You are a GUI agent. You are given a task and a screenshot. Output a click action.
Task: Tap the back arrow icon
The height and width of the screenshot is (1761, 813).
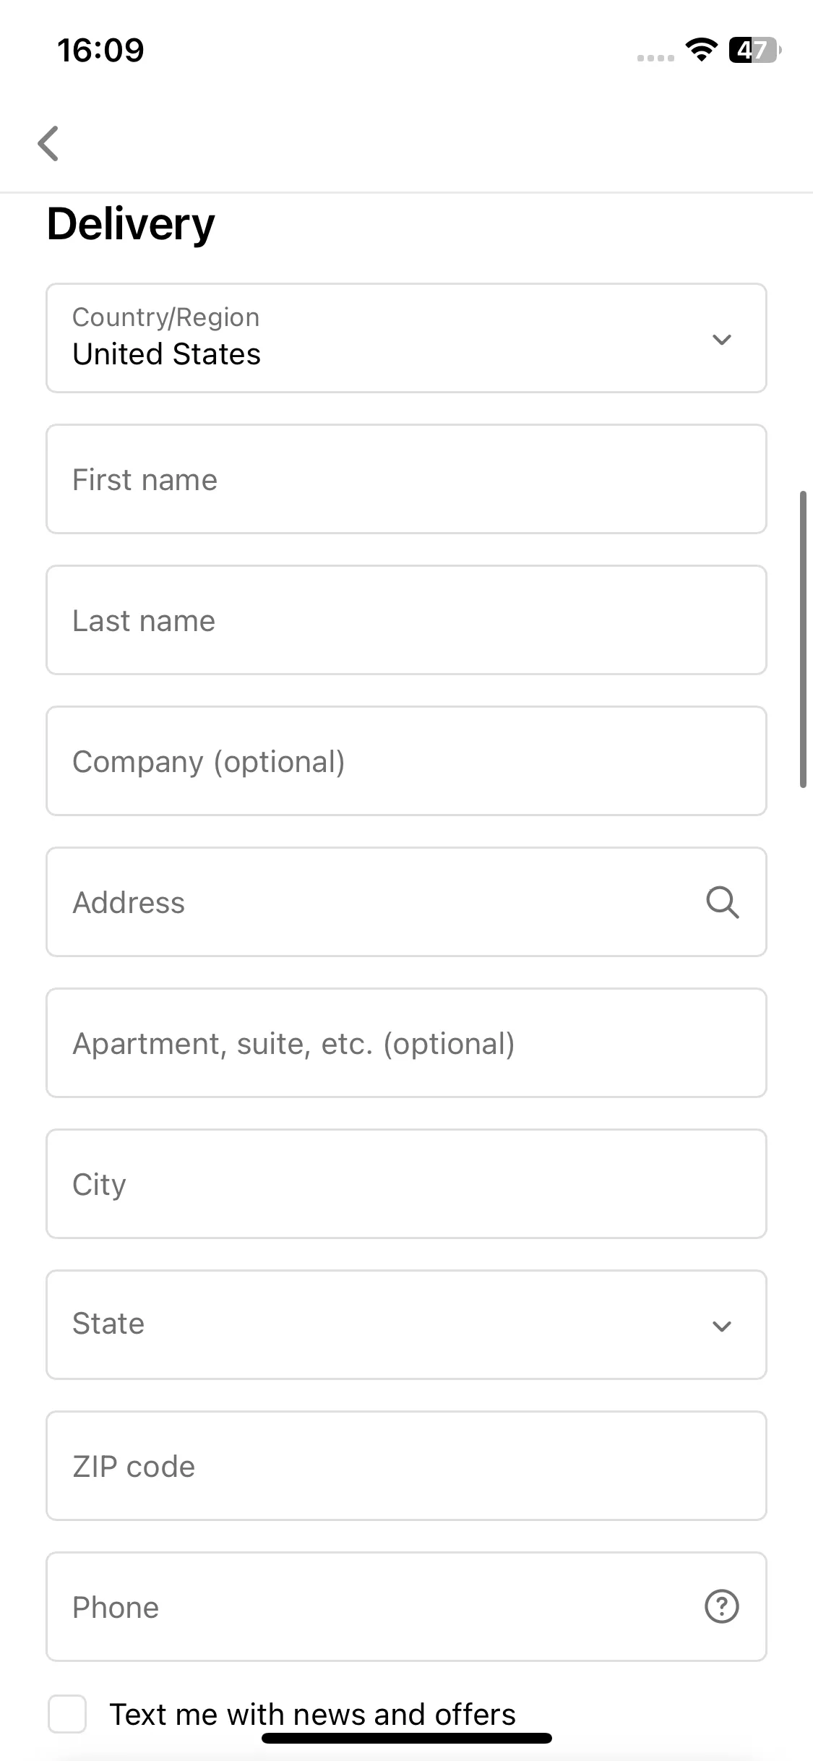[48, 143]
